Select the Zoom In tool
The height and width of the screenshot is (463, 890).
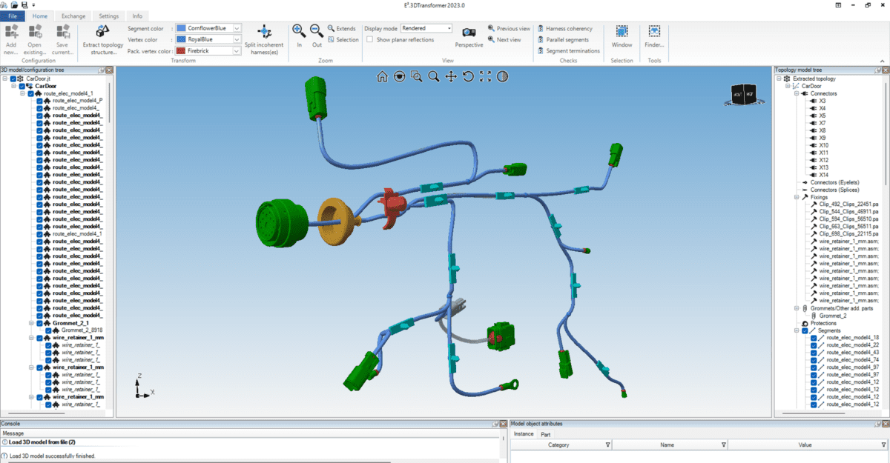(x=299, y=33)
